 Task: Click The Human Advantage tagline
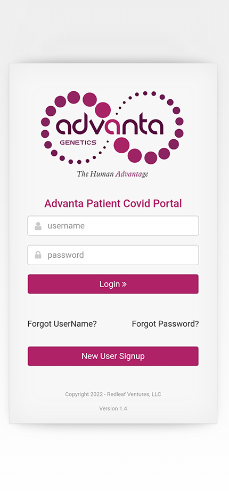coord(112,174)
